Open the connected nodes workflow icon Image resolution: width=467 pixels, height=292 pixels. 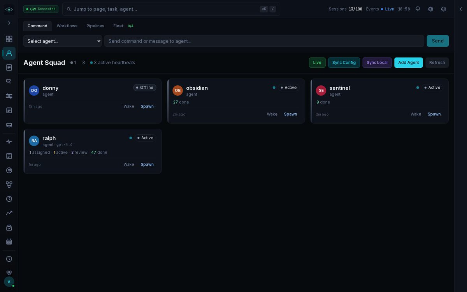click(9, 185)
